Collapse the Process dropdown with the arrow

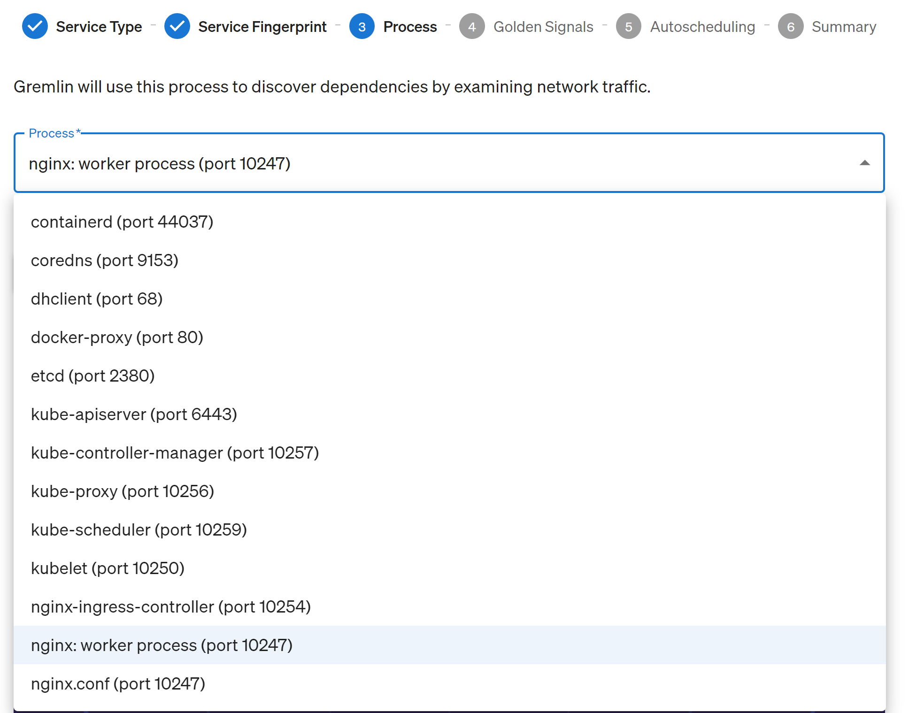click(x=864, y=163)
